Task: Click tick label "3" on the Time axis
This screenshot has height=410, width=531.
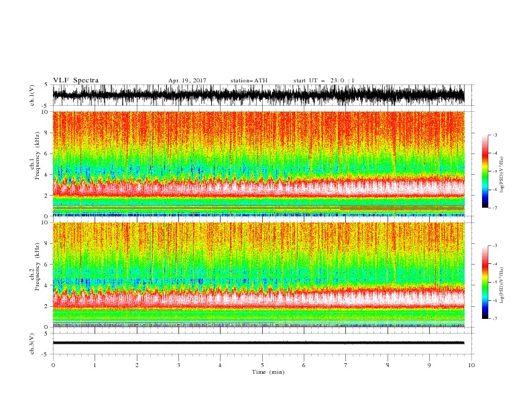Action: (178, 365)
